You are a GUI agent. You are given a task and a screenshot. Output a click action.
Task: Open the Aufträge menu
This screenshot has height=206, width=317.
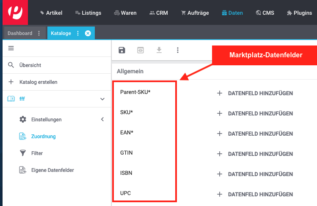tap(195, 13)
